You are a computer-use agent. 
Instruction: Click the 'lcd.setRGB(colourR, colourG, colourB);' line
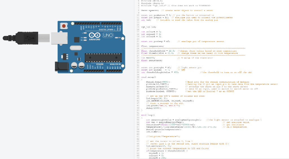[170, 101]
